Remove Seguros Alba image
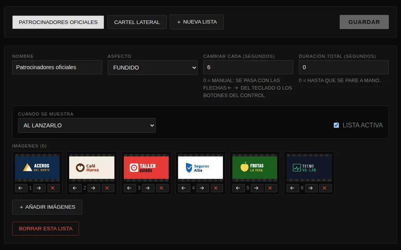401x250 pixels. (216, 188)
